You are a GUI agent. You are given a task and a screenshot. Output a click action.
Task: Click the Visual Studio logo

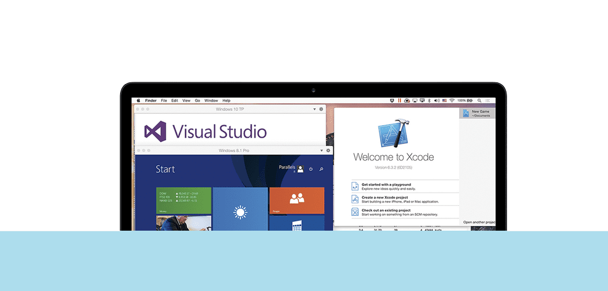pyautogui.click(x=205, y=131)
